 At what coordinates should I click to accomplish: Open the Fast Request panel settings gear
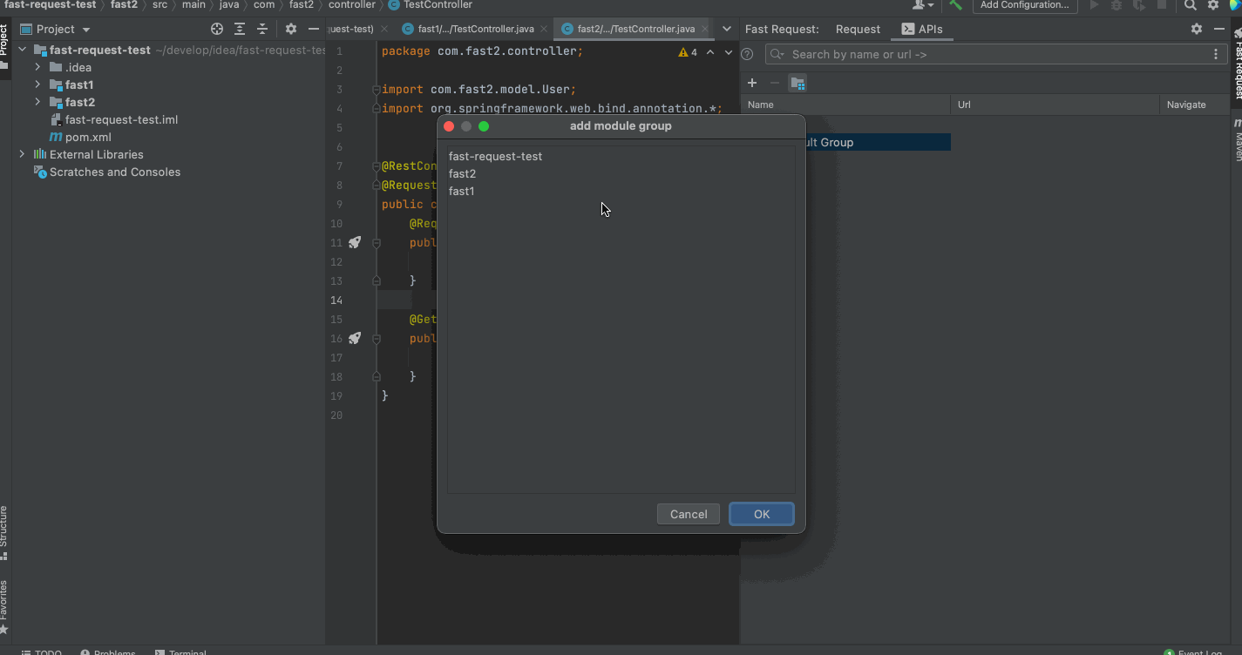click(1197, 30)
